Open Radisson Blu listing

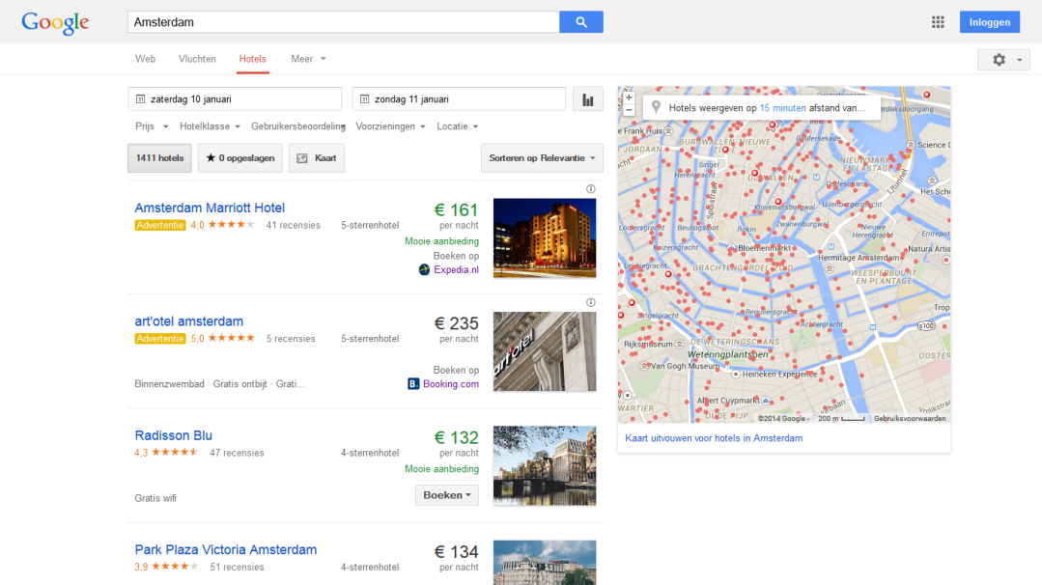tap(174, 435)
